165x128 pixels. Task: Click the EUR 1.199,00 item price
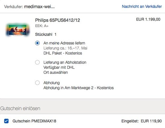coord(148,20)
